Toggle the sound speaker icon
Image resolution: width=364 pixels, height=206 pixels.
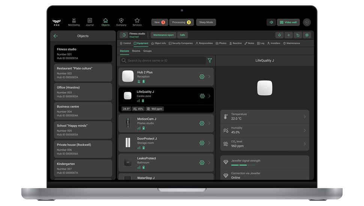click(271, 22)
